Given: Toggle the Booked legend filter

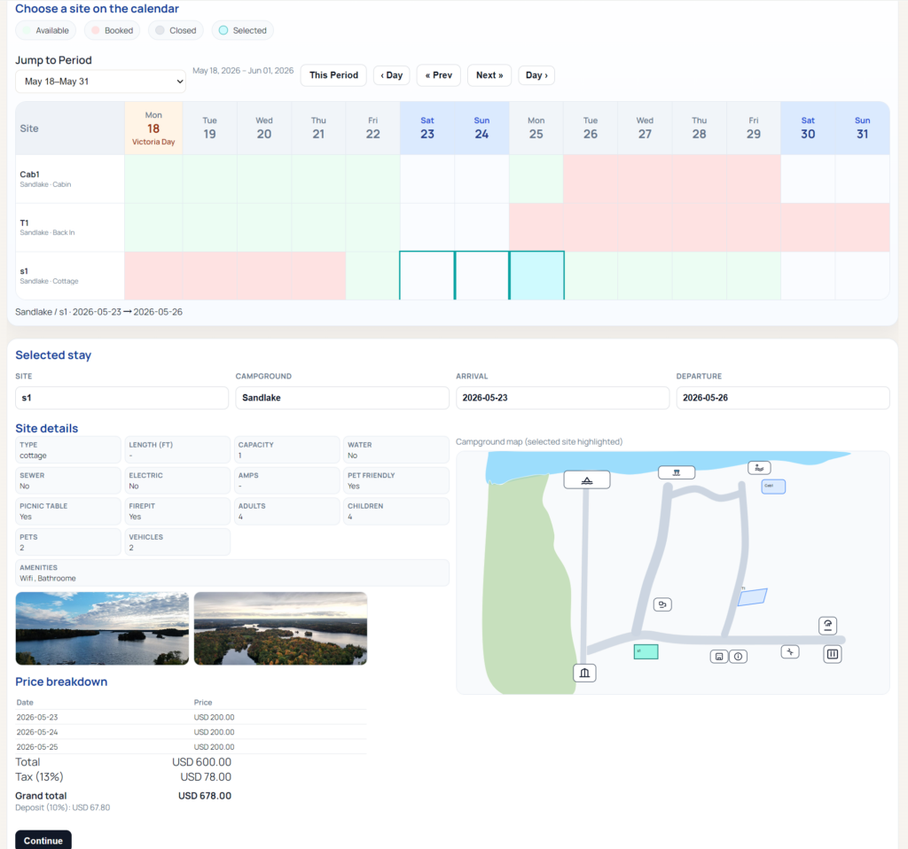Looking at the screenshot, I should coord(112,29).
